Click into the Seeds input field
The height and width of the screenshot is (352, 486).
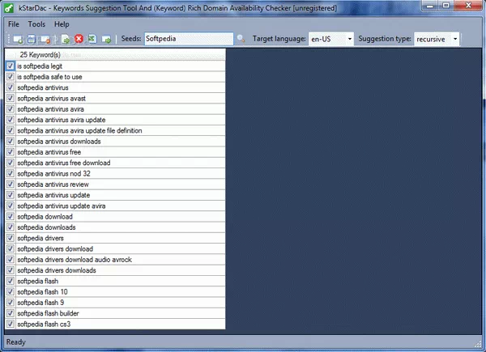(x=188, y=39)
